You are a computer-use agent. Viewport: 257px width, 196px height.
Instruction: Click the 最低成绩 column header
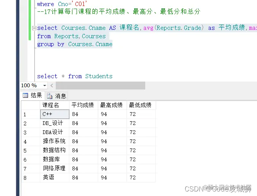click(x=141, y=105)
